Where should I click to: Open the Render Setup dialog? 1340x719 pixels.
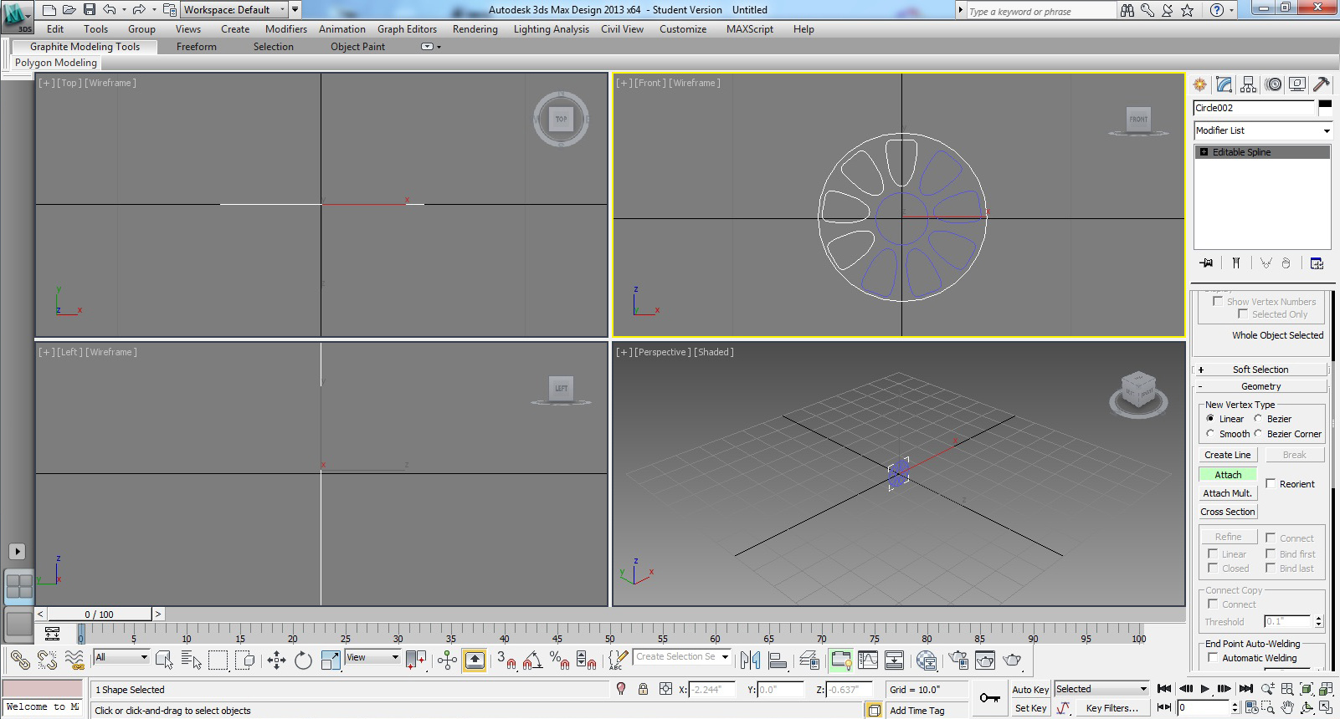coord(958,660)
